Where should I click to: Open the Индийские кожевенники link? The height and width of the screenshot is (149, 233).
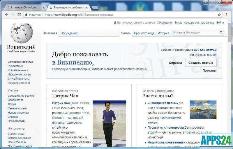click(166, 143)
